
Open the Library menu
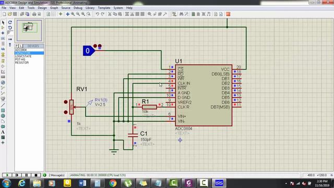point(90,8)
